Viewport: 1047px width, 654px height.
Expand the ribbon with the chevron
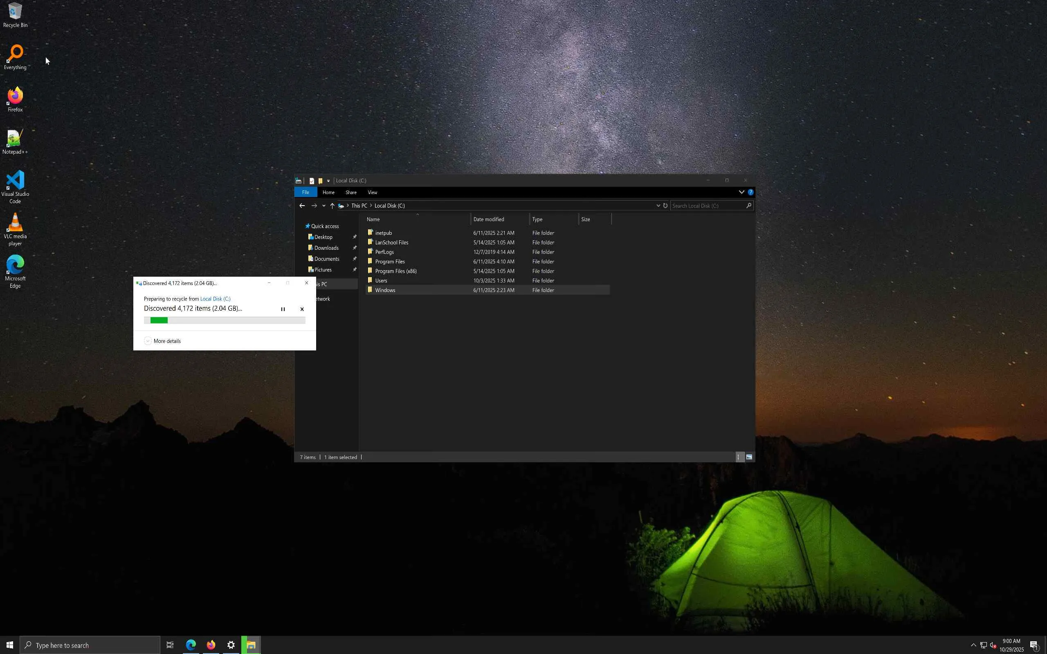pyautogui.click(x=741, y=192)
